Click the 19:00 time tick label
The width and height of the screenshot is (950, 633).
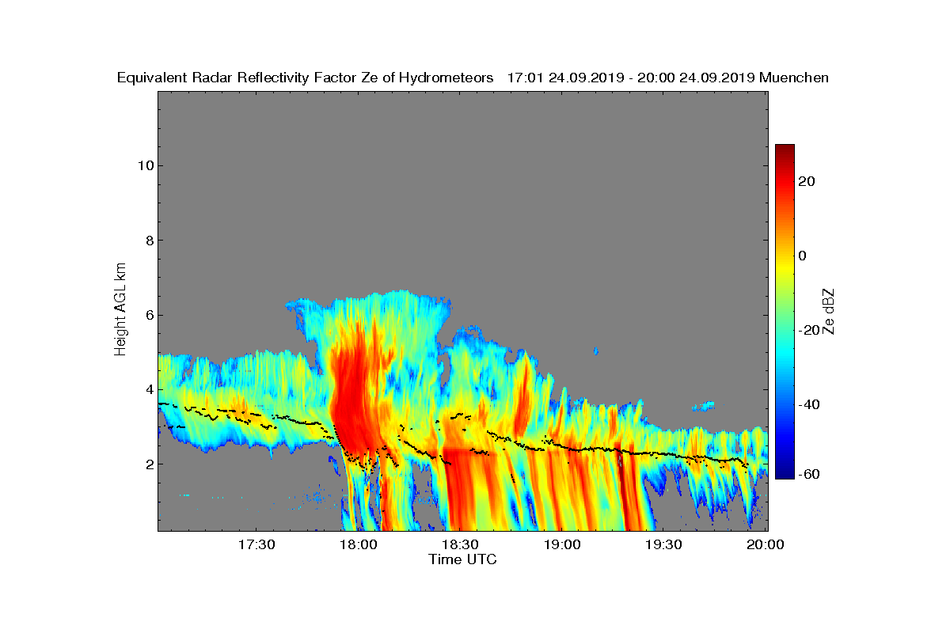click(562, 545)
